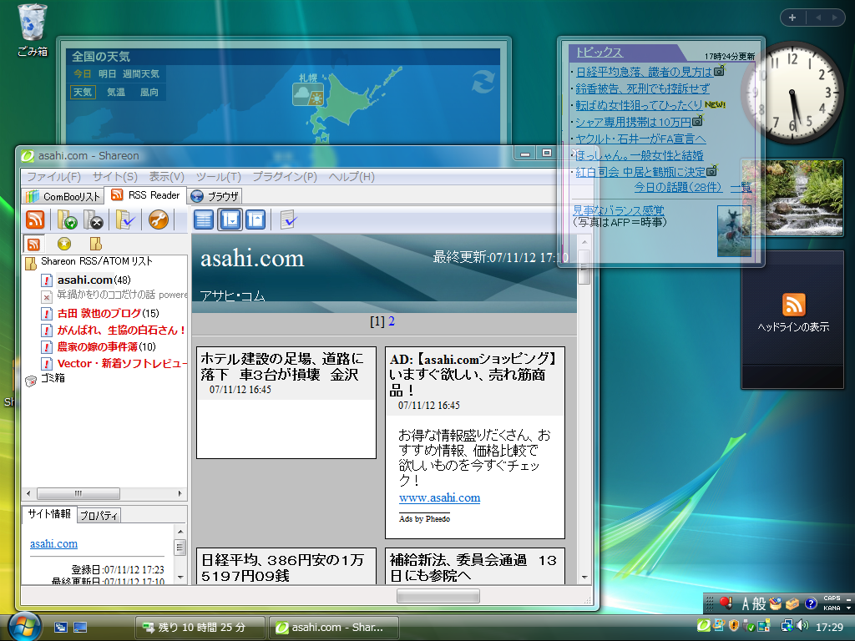
Task: Select the layout icon with the down arrow
Action: 230,220
